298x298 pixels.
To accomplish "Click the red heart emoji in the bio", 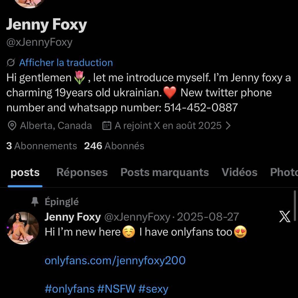I will (169, 93).
